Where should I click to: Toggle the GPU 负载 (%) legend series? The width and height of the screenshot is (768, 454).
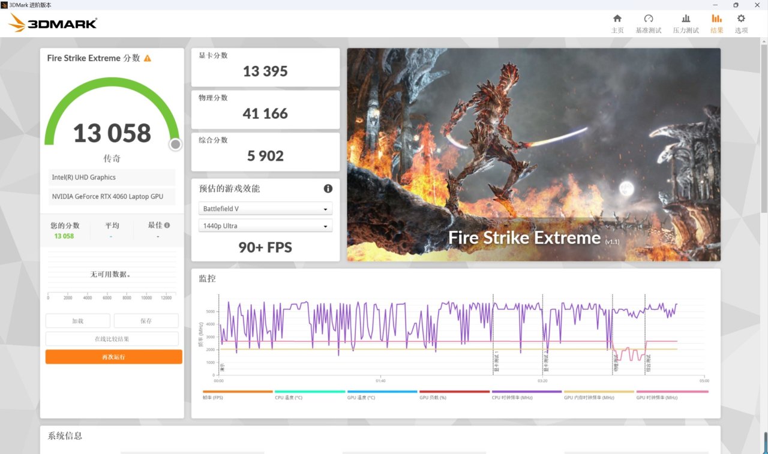pyautogui.click(x=454, y=395)
